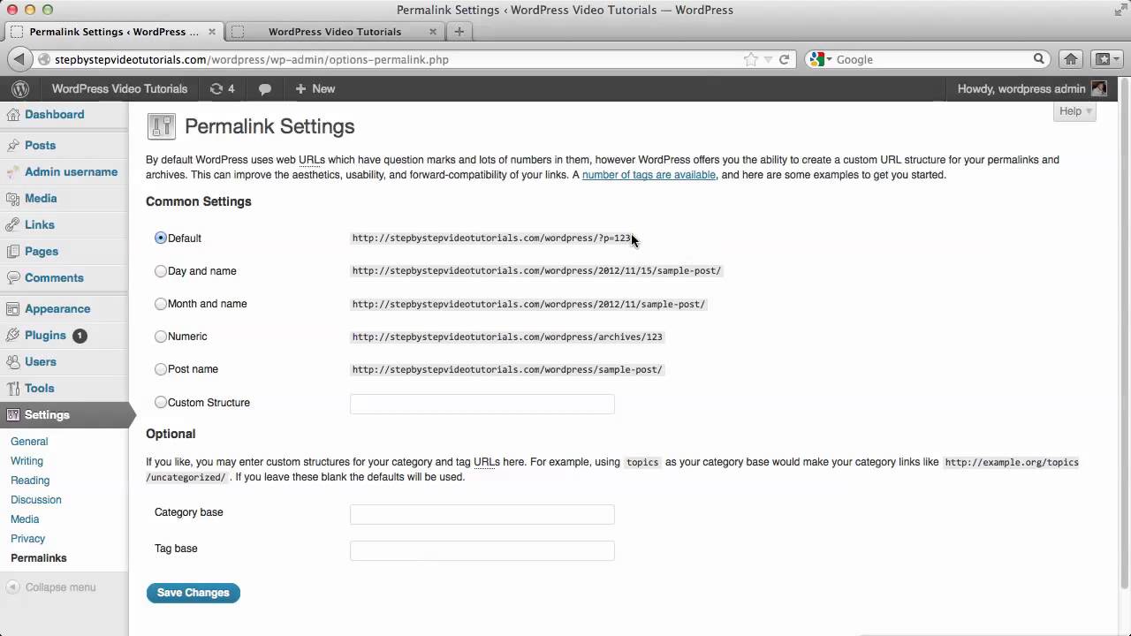Click the Tag base input field

[482, 550]
